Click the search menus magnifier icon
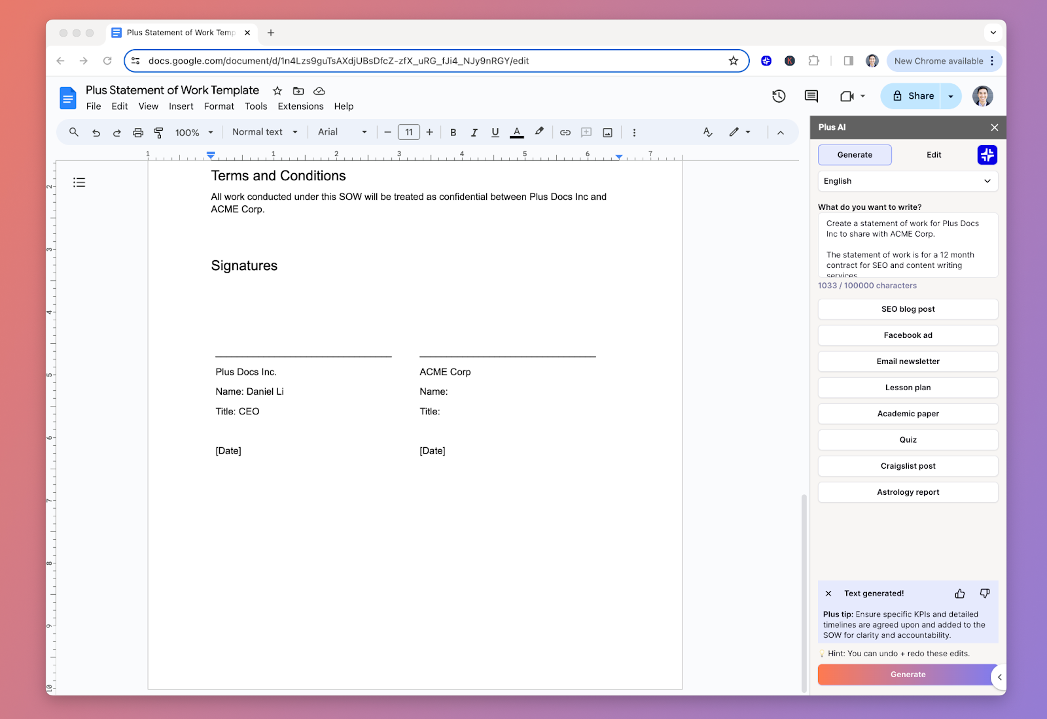Screen dimensions: 1047x719 (74, 132)
